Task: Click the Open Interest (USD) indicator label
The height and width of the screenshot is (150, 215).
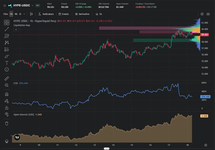Action: [x=24, y=115]
